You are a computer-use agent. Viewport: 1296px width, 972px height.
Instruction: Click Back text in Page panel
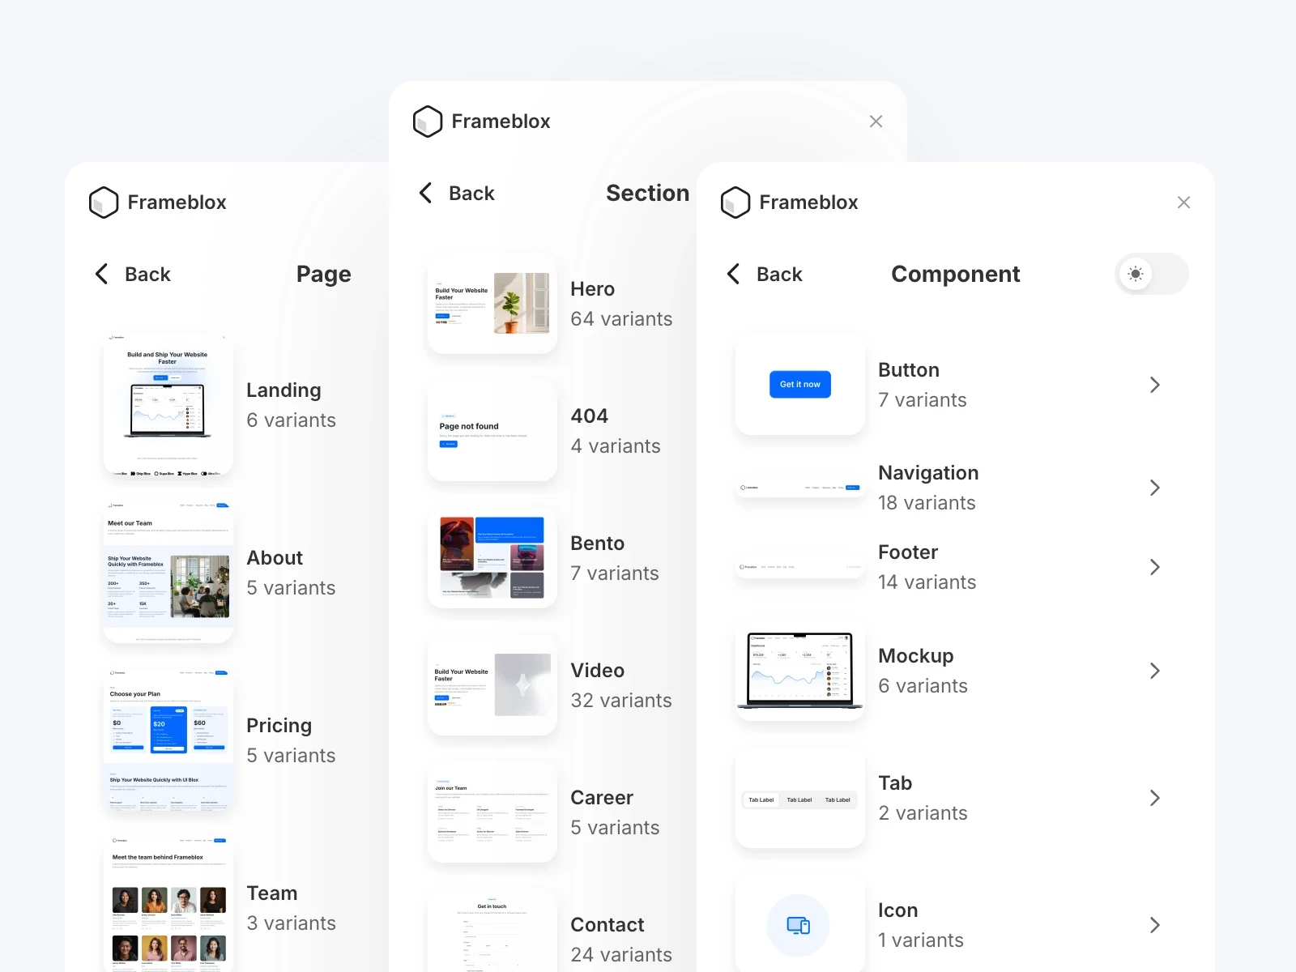(x=147, y=275)
